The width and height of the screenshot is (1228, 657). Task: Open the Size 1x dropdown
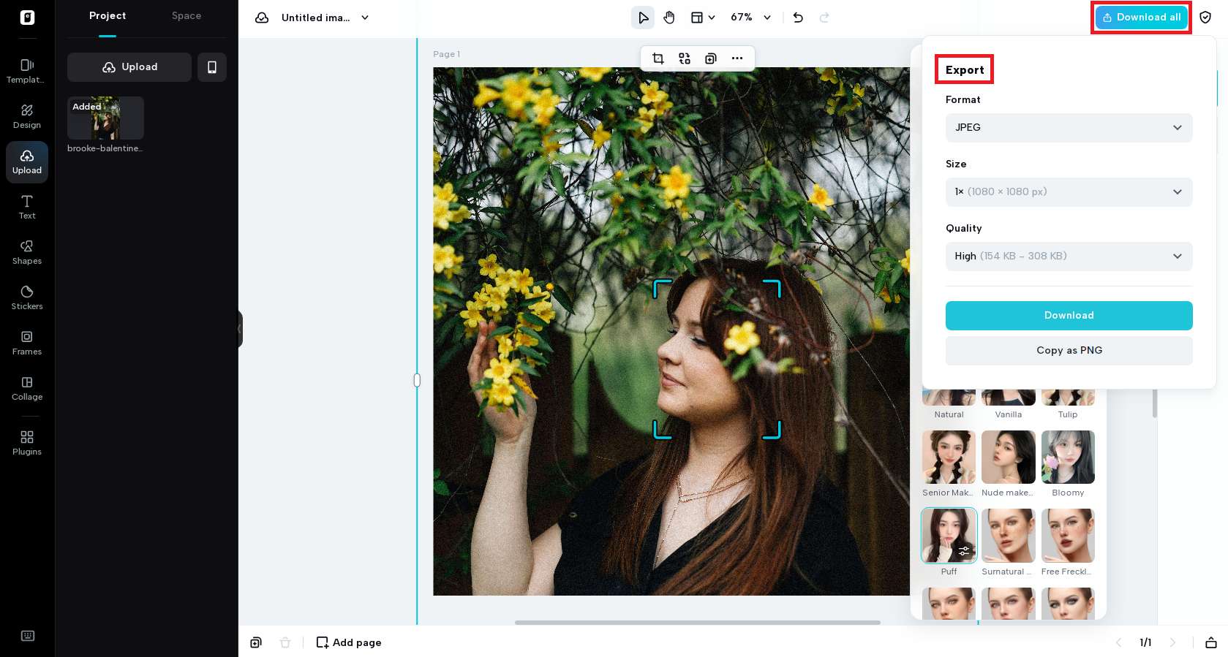[1069, 192]
